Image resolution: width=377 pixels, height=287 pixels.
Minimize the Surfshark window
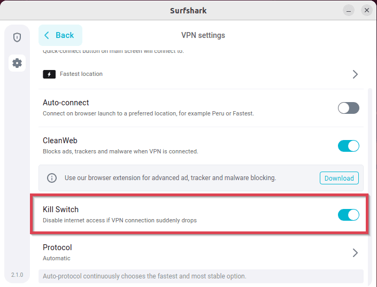click(x=349, y=10)
